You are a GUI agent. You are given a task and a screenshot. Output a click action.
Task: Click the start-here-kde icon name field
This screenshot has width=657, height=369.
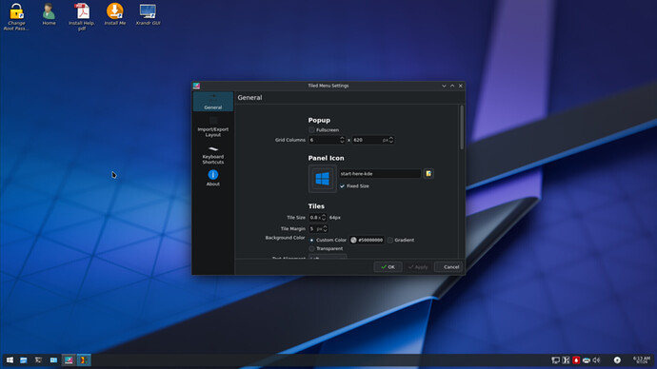(x=380, y=174)
